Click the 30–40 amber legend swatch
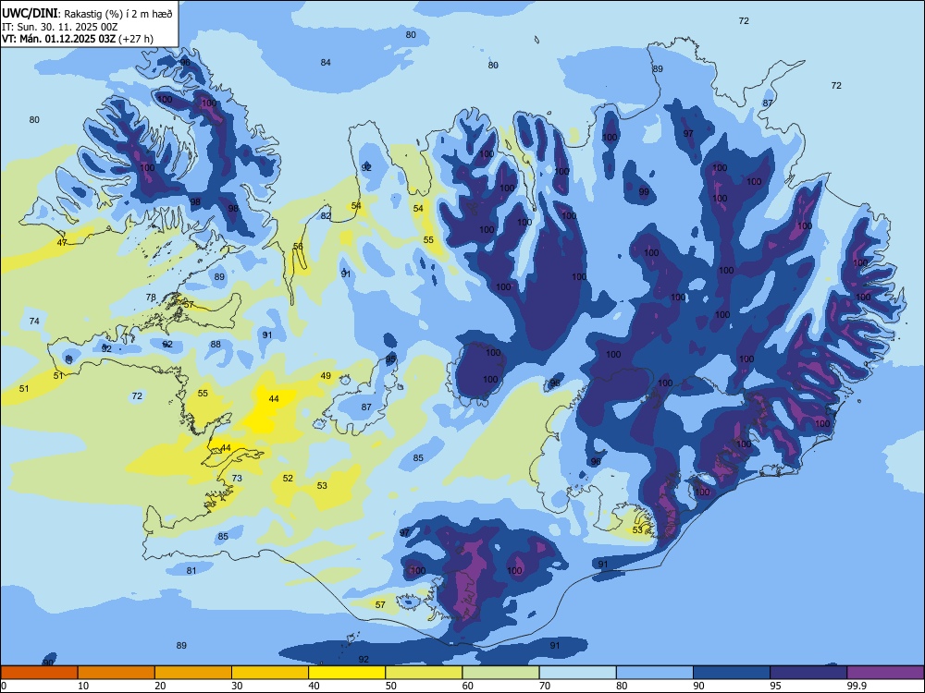Viewport: 925px width, 693px height. click(x=270, y=673)
